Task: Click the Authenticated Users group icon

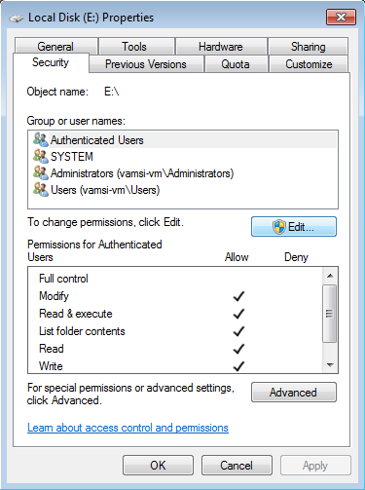Action: (41, 139)
